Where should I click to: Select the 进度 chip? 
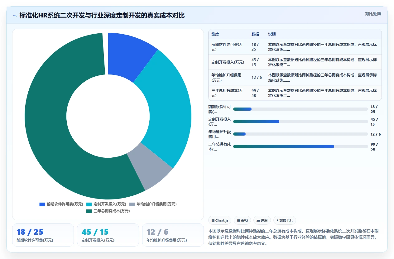(x=262, y=220)
